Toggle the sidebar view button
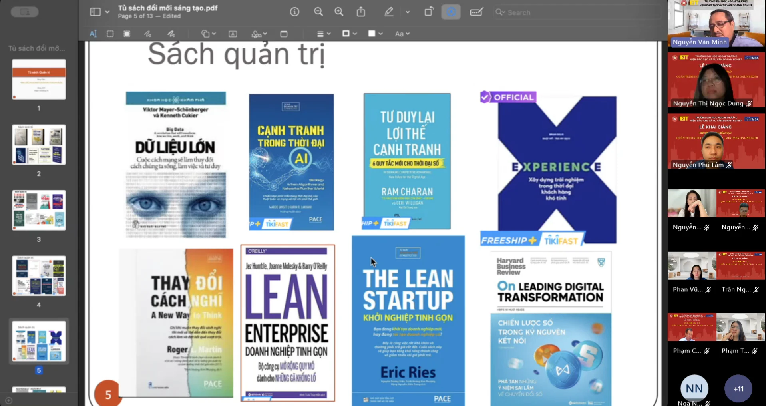Image resolution: width=766 pixels, height=406 pixels. point(95,12)
